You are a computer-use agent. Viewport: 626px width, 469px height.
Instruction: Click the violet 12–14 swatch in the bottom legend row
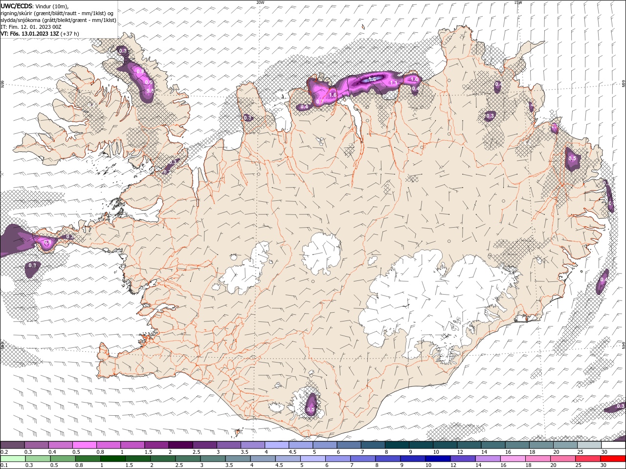click(x=462, y=459)
